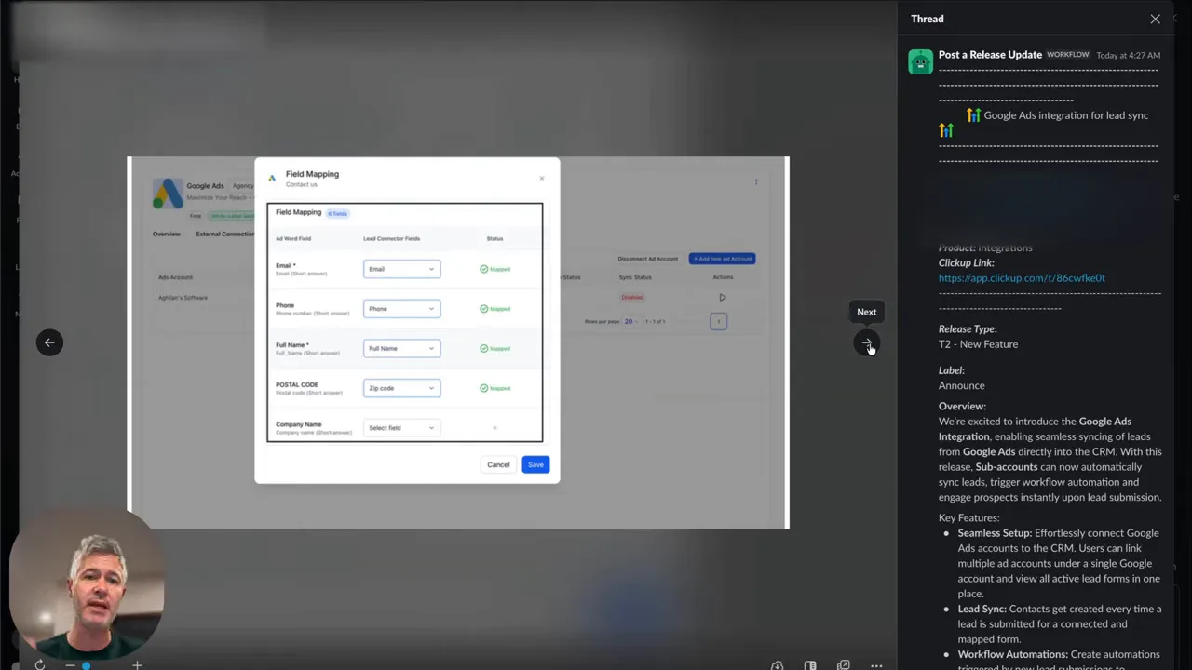Click the WORKFLOW badge next to sender name
1192x670 pixels.
(x=1068, y=55)
